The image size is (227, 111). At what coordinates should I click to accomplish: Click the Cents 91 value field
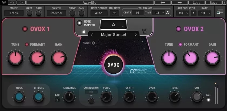point(138,13)
